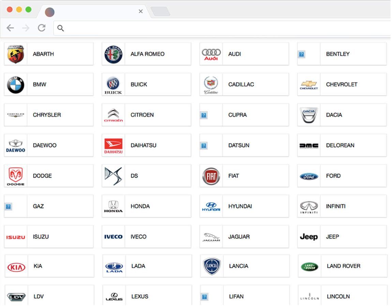392x307 pixels.
Task: Open the DATSUN brand link
Action: pos(244,146)
